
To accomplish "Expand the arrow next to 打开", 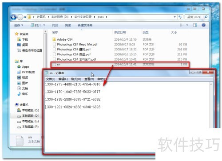I will point(44,25).
